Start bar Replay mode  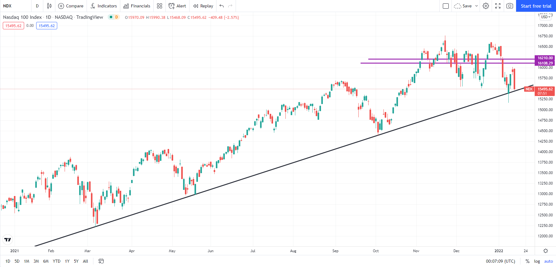203,6
